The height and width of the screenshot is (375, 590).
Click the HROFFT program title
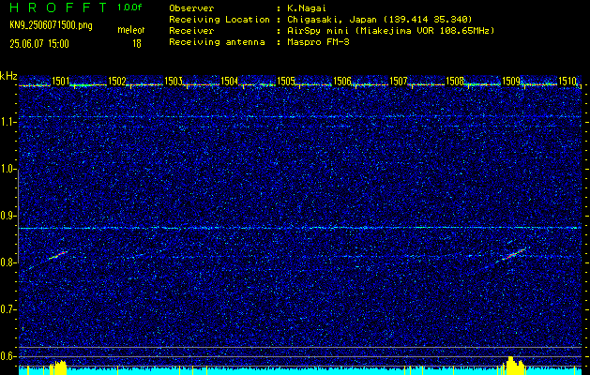click(58, 7)
